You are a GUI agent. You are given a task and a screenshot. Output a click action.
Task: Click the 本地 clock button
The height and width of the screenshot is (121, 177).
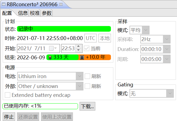[105, 38]
